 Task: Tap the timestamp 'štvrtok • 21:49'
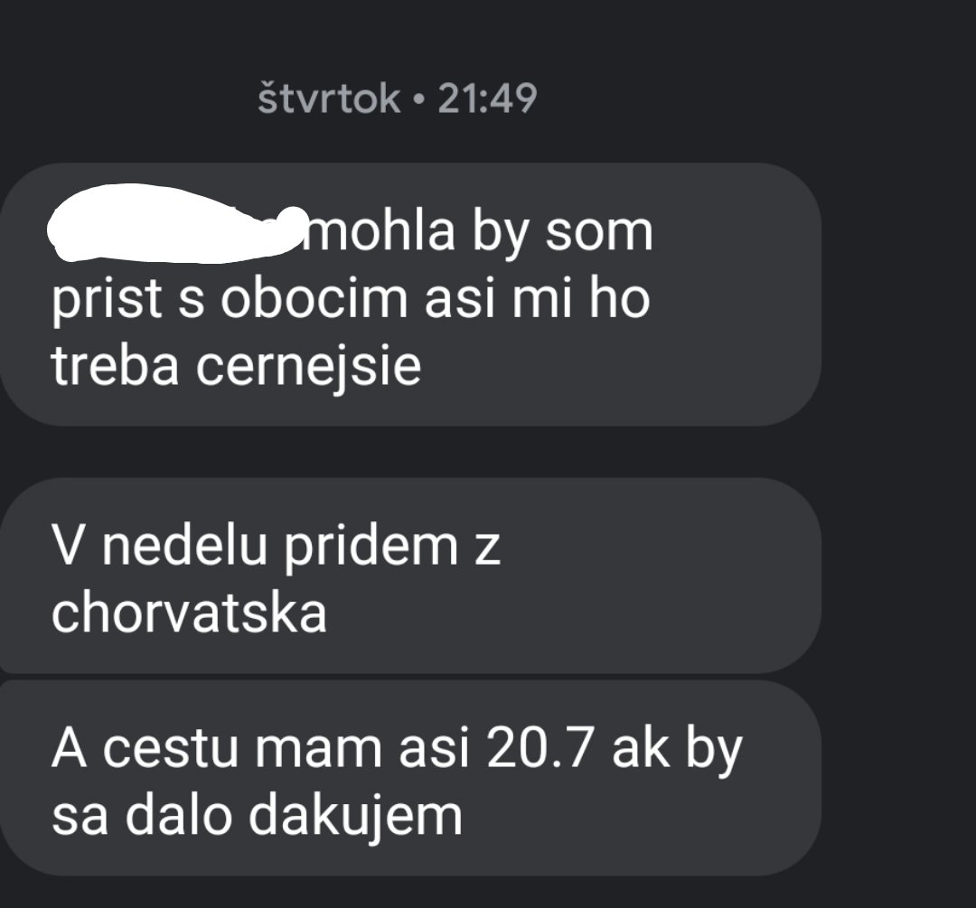click(x=397, y=98)
